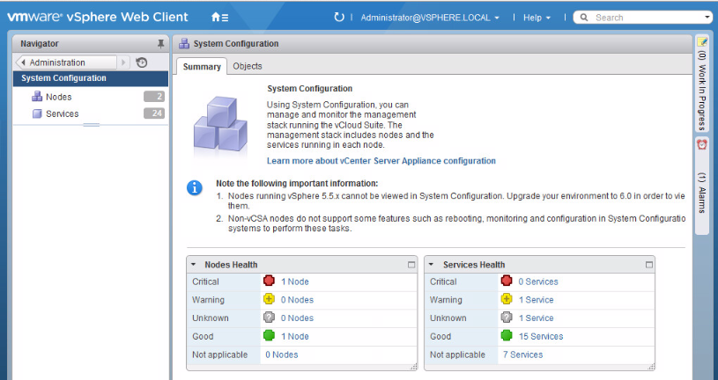Maximize the Services Health portlet
This screenshot has height=380, width=718.
pyautogui.click(x=649, y=265)
